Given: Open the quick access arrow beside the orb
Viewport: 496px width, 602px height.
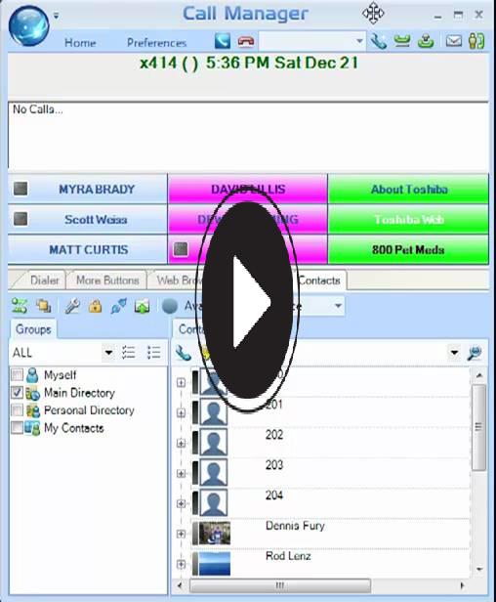Looking at the screenshot, I should click(x=57, y=16).
